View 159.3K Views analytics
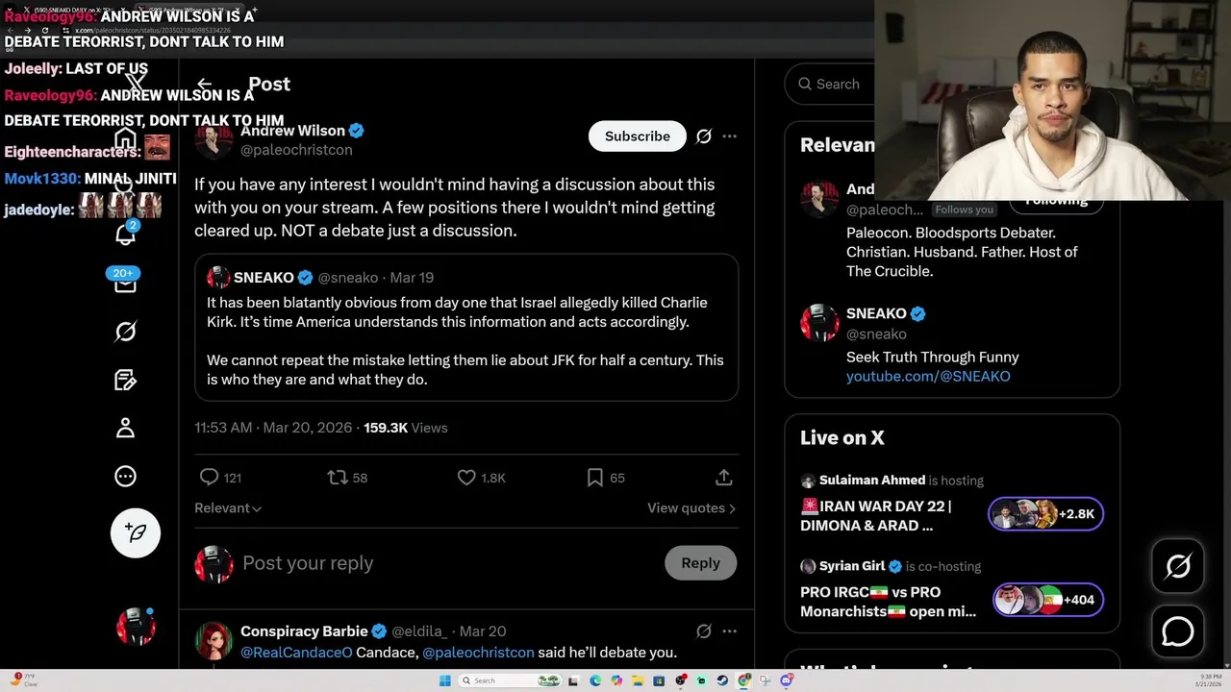 point(405,428)
